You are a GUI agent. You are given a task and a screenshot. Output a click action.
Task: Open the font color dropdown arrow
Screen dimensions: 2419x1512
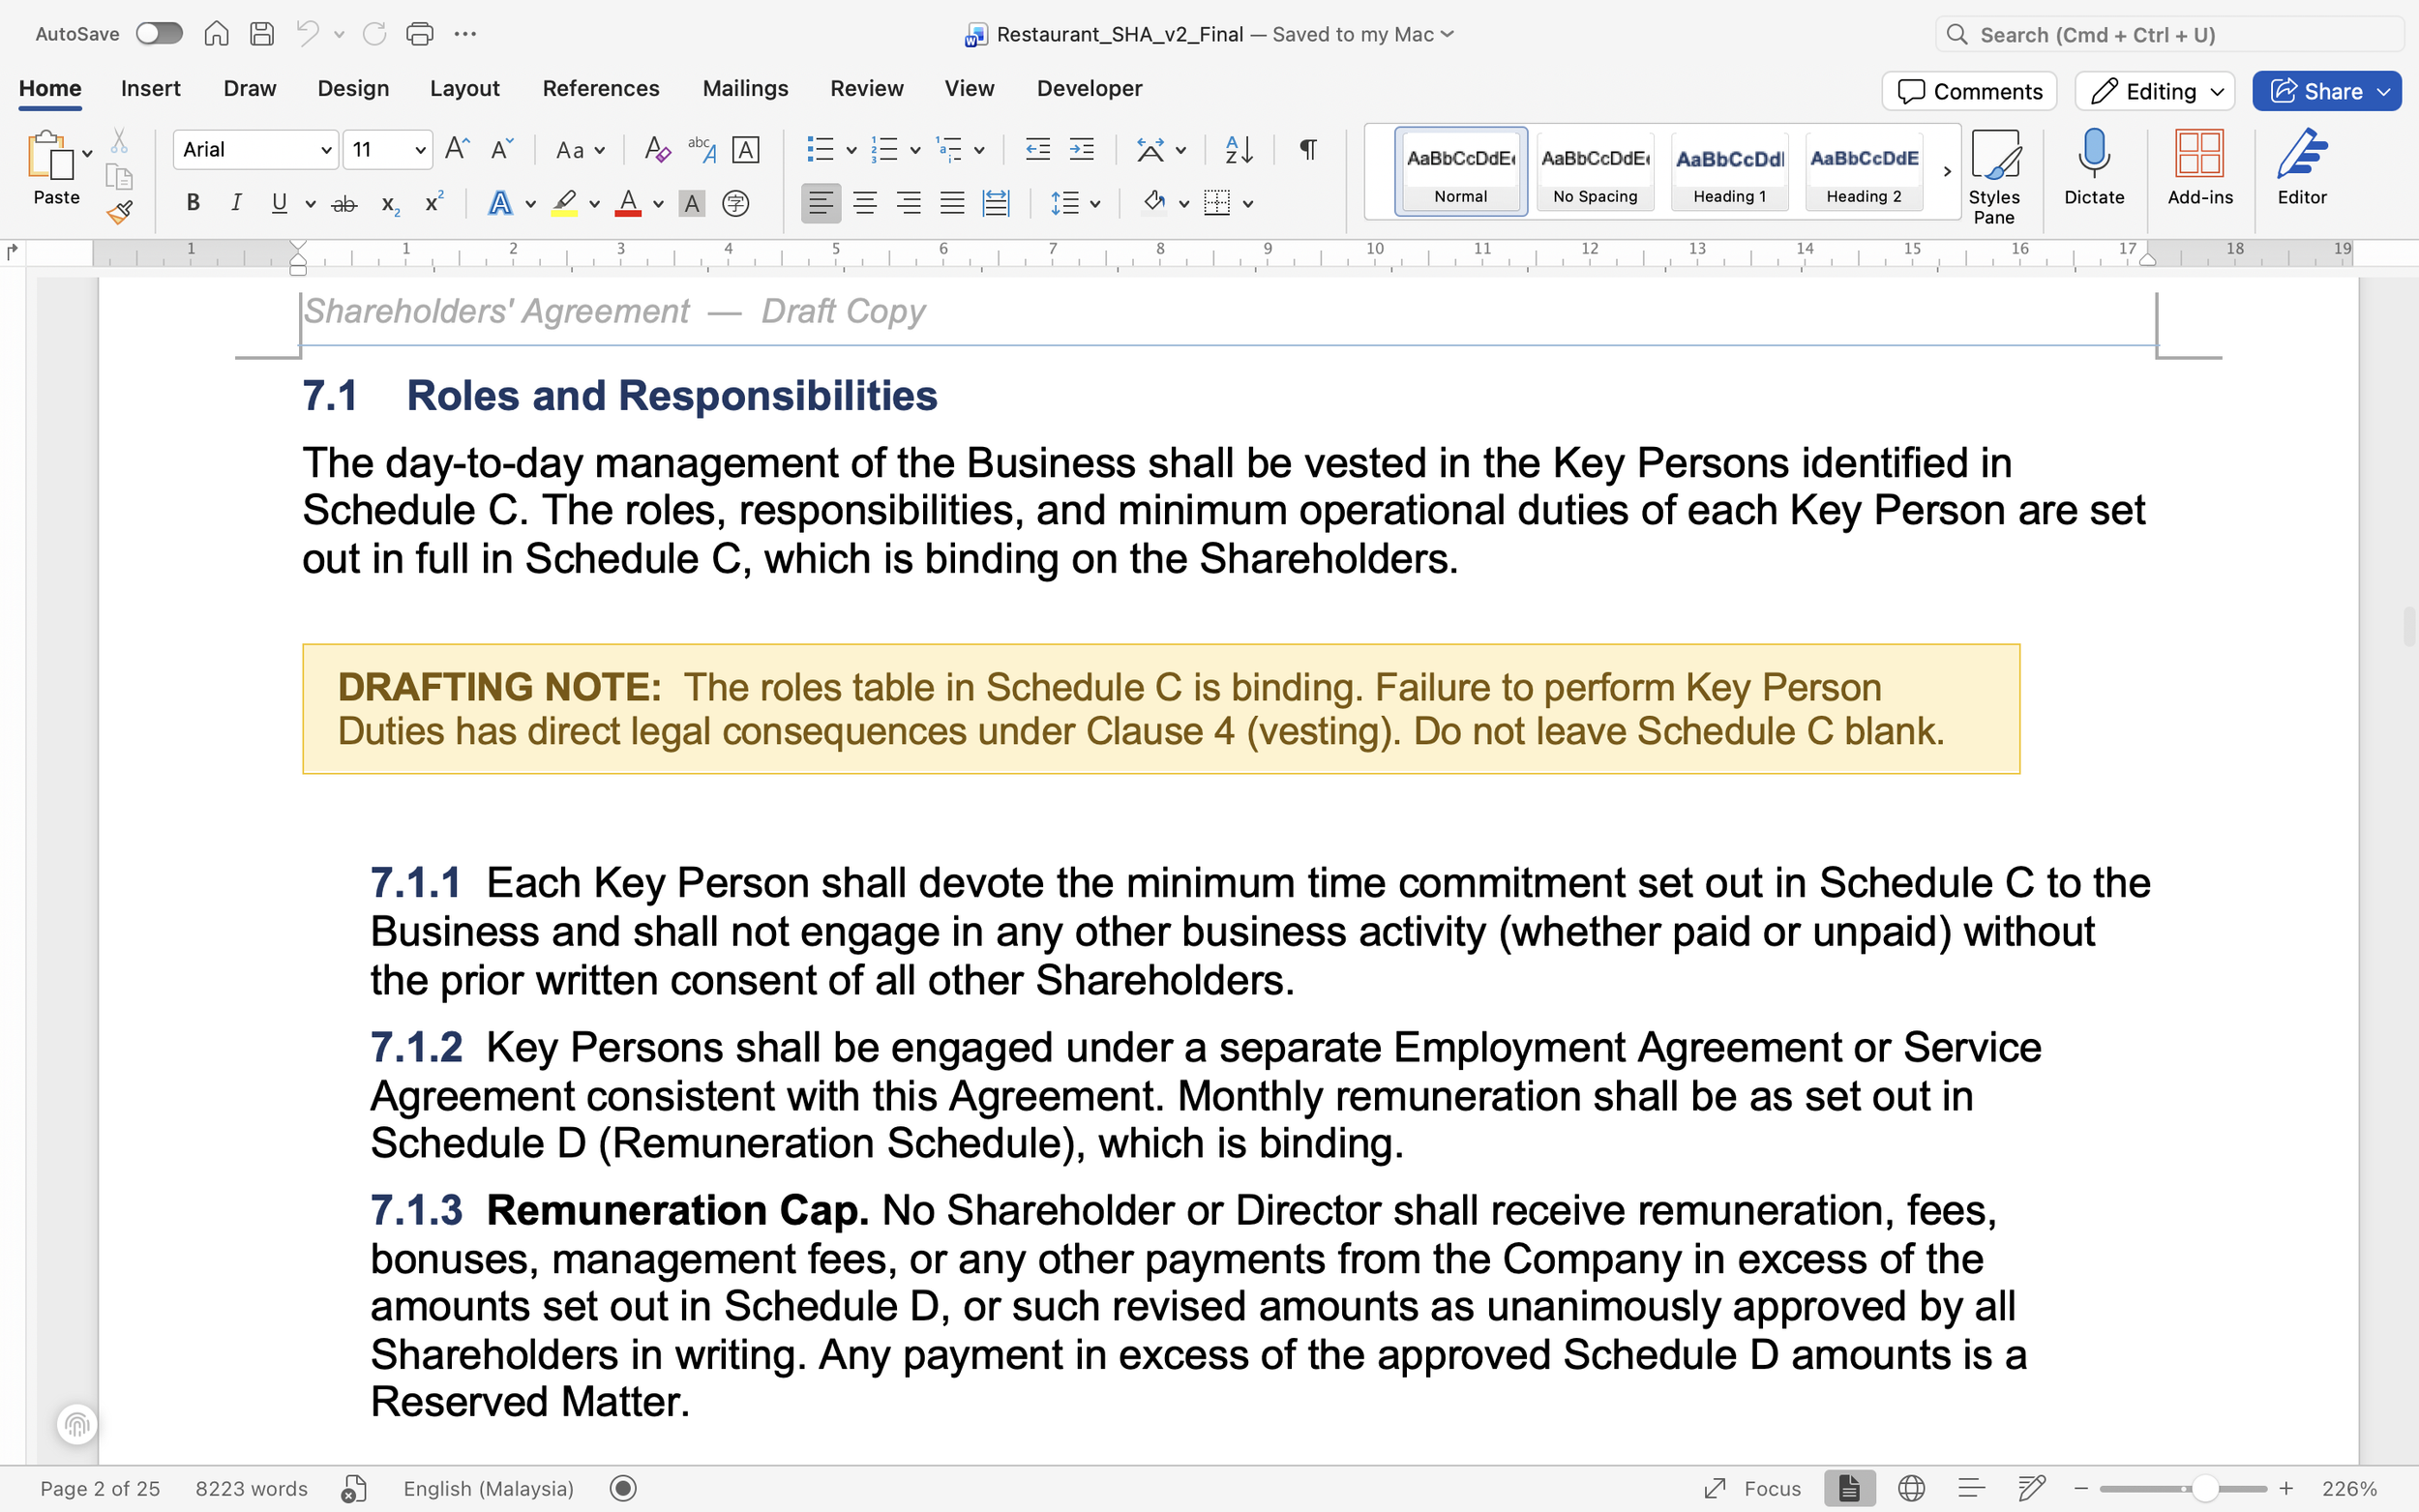pyautogui.click(x=658, y=204)
